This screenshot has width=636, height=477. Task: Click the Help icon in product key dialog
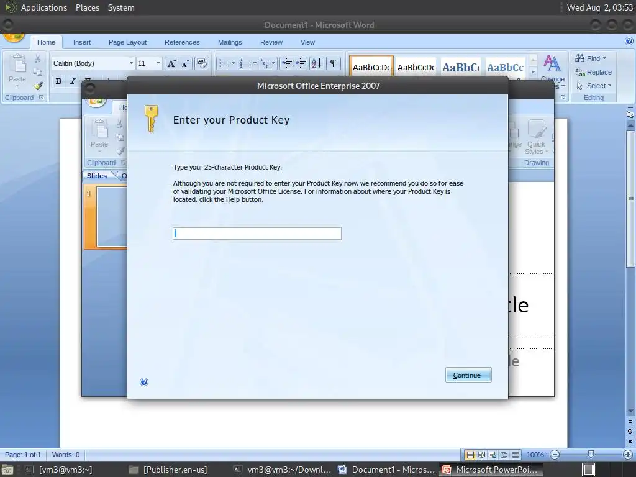click(144, 382)
